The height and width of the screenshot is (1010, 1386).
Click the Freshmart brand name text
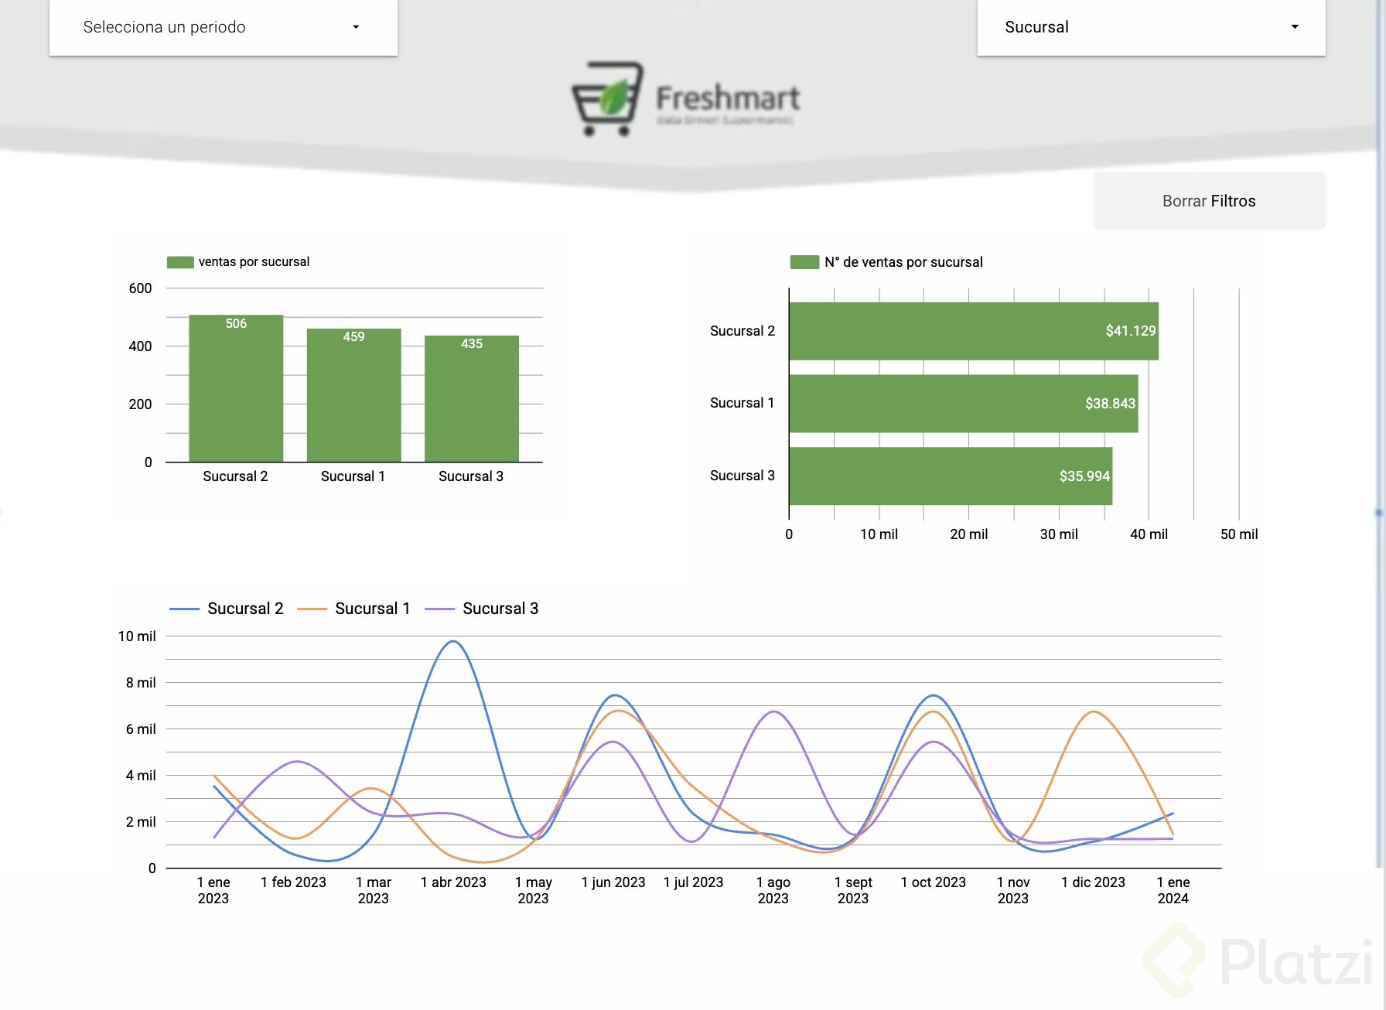click(728, 98)
